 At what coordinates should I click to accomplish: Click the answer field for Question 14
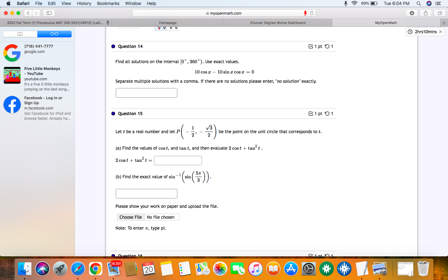click(146, 93)
